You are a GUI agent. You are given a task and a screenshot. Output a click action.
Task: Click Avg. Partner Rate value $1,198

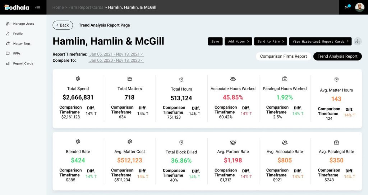click(x=233, y=160)
